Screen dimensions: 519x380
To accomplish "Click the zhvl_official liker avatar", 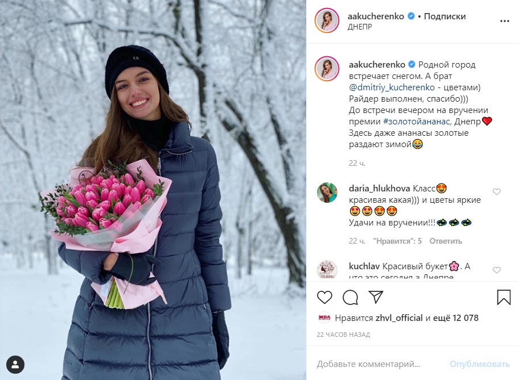I will click(x=324, y=318).
